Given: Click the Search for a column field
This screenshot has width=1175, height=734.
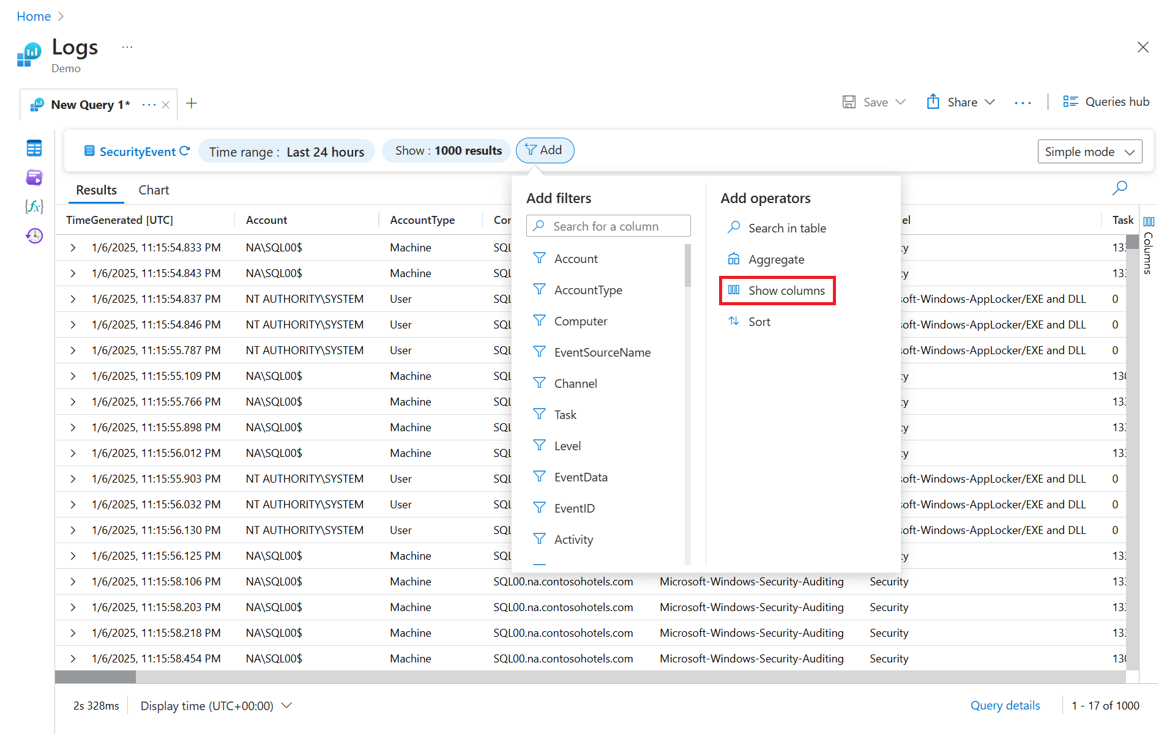Looking at the screenshot, I should (x=608, y=226).
